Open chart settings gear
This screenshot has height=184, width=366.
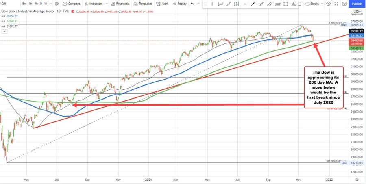(x=329, y=4)
